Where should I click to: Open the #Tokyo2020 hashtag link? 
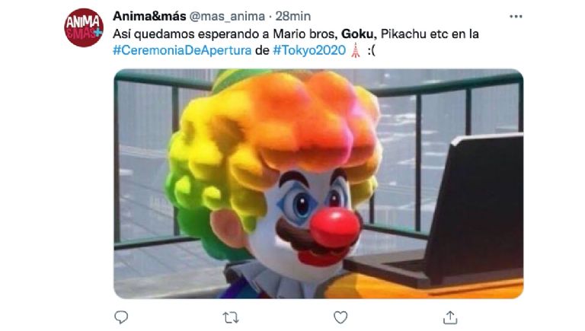pos(309,50)
